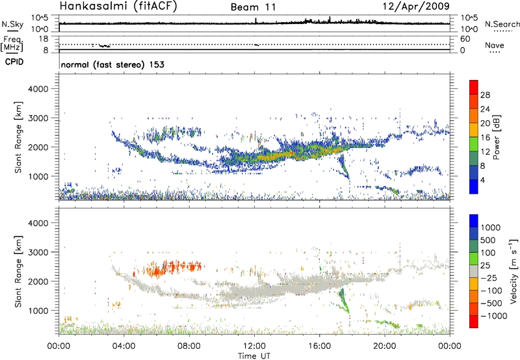The image size is (520, 360).
Task: Click the N.Sky legend label
Action: [10, 24]
